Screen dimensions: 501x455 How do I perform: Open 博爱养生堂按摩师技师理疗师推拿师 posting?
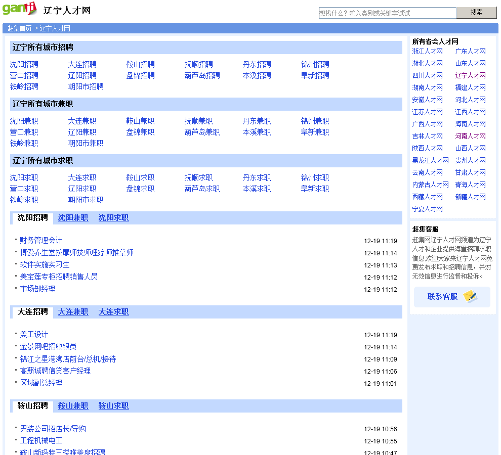pos(77,253)
